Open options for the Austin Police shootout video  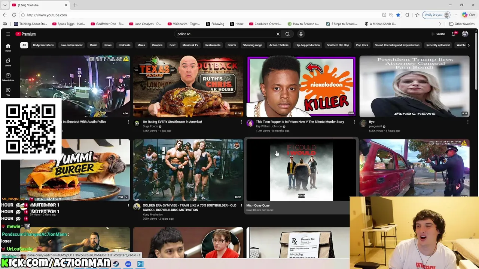click(x=128, y=122)
